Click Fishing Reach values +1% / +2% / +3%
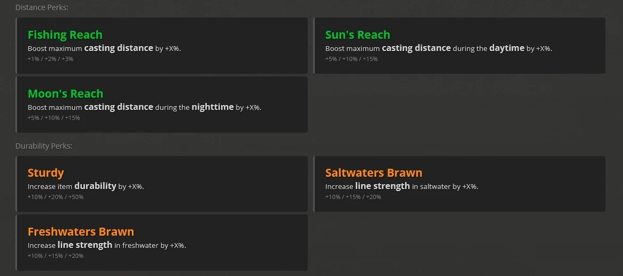 click(x=50, y=59)
